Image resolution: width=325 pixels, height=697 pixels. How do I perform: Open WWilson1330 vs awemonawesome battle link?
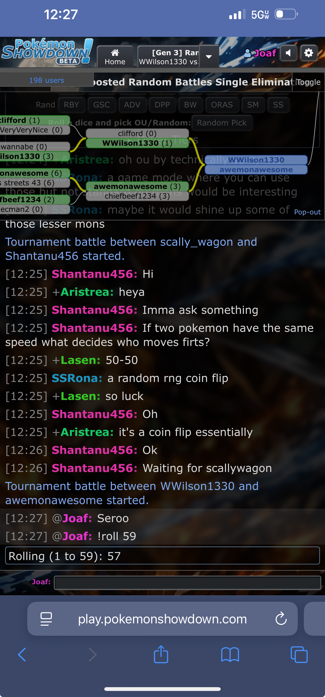point(132,493)
